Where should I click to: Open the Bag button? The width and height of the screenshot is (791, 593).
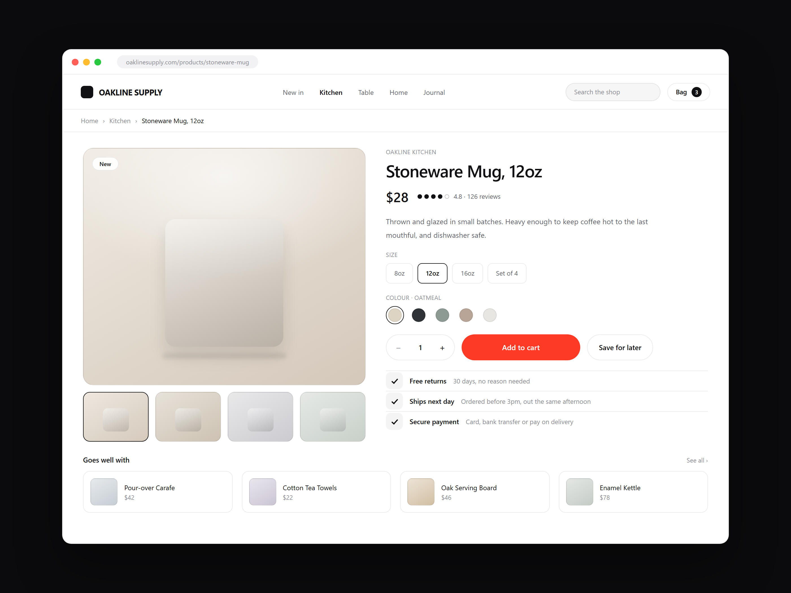point(688,92)
